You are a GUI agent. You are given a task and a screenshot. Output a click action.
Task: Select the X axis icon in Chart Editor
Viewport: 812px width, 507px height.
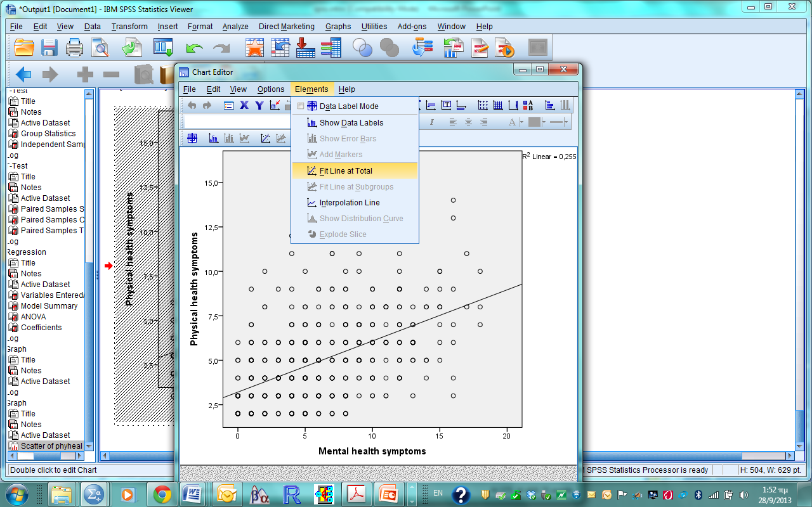244,106
